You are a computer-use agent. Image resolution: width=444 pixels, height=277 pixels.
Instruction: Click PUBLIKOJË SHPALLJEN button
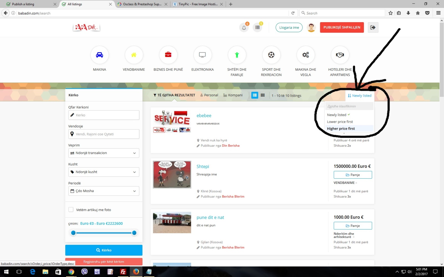click(x=342, y=27)
